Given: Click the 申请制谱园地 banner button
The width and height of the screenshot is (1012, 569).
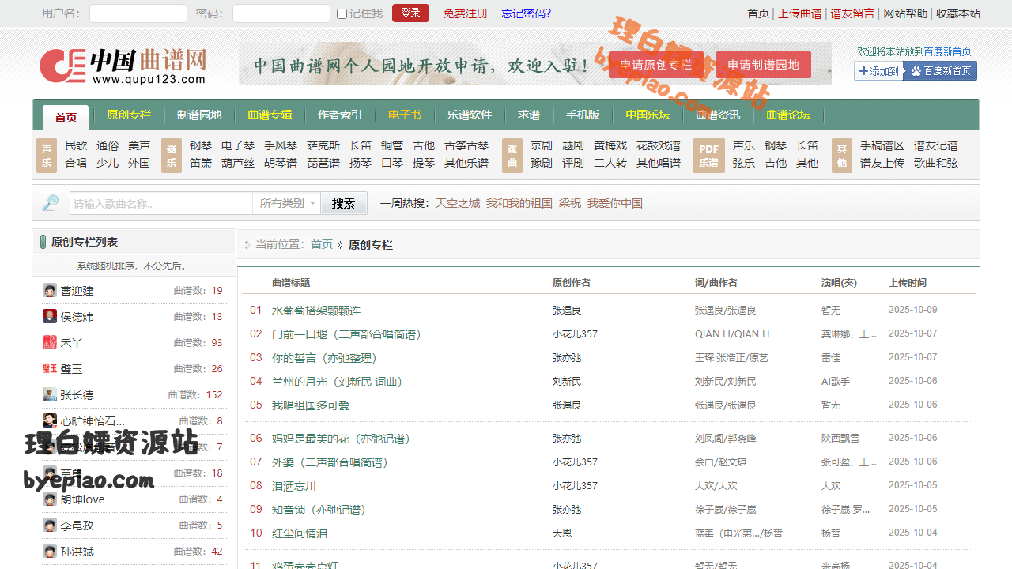Looking at the screenshot, I should (x=763, y=65).
